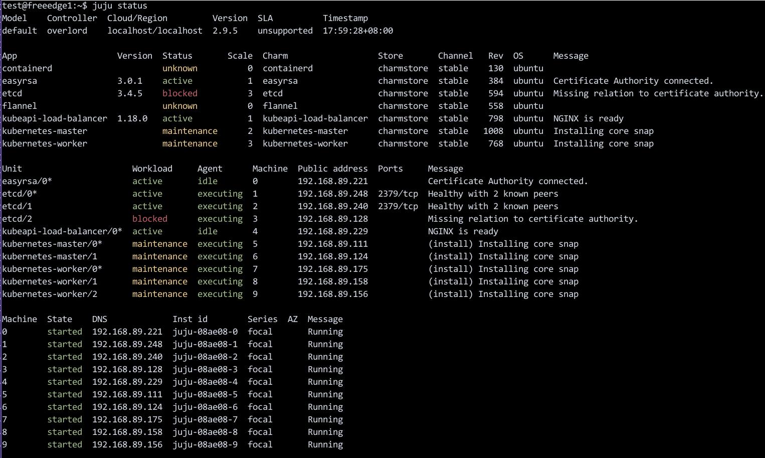
Task: Select the 'easyrsa' app name in App table
Action: (x=20, y=81)
